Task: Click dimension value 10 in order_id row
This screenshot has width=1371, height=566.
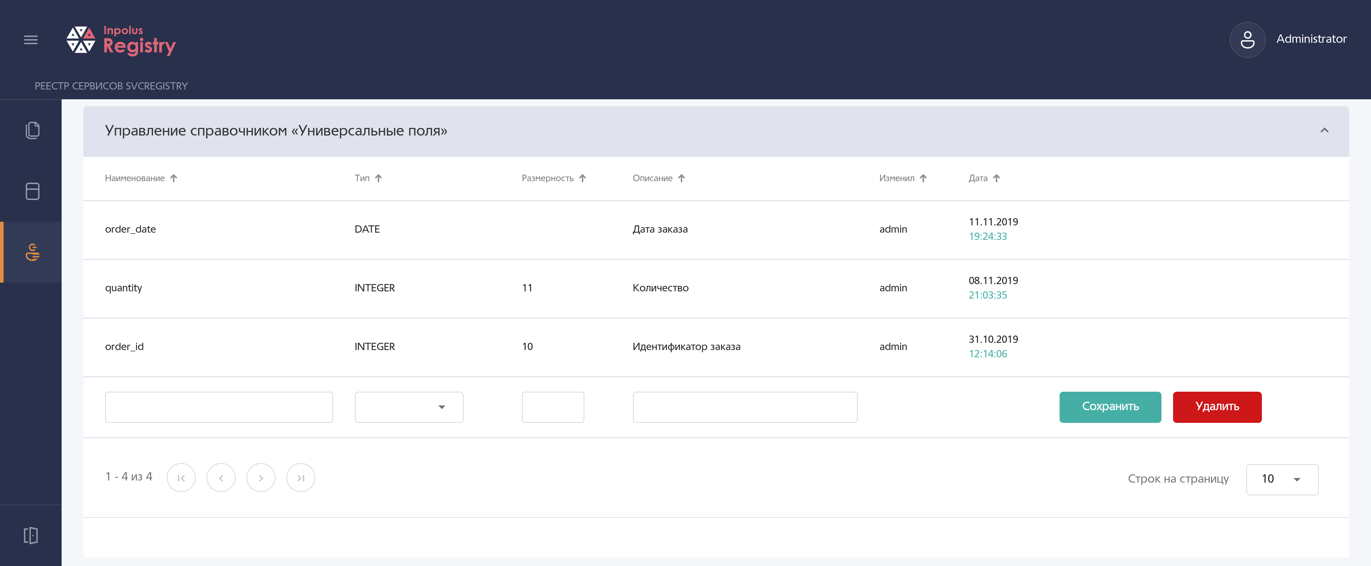Action: click(527, 347)
